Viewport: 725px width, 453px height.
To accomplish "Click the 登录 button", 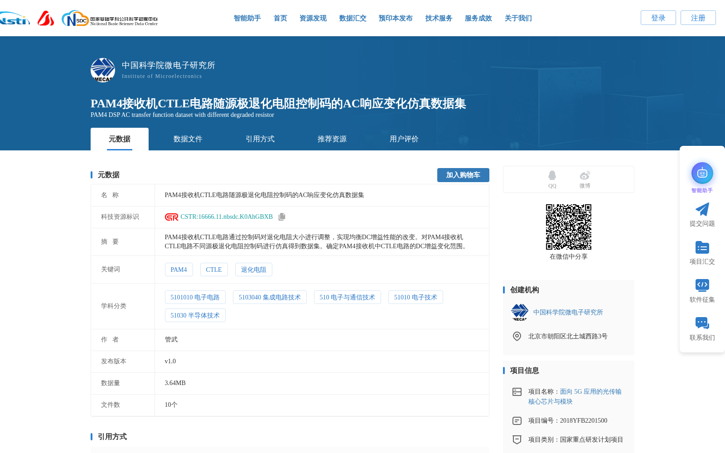I will coord(658,18).
